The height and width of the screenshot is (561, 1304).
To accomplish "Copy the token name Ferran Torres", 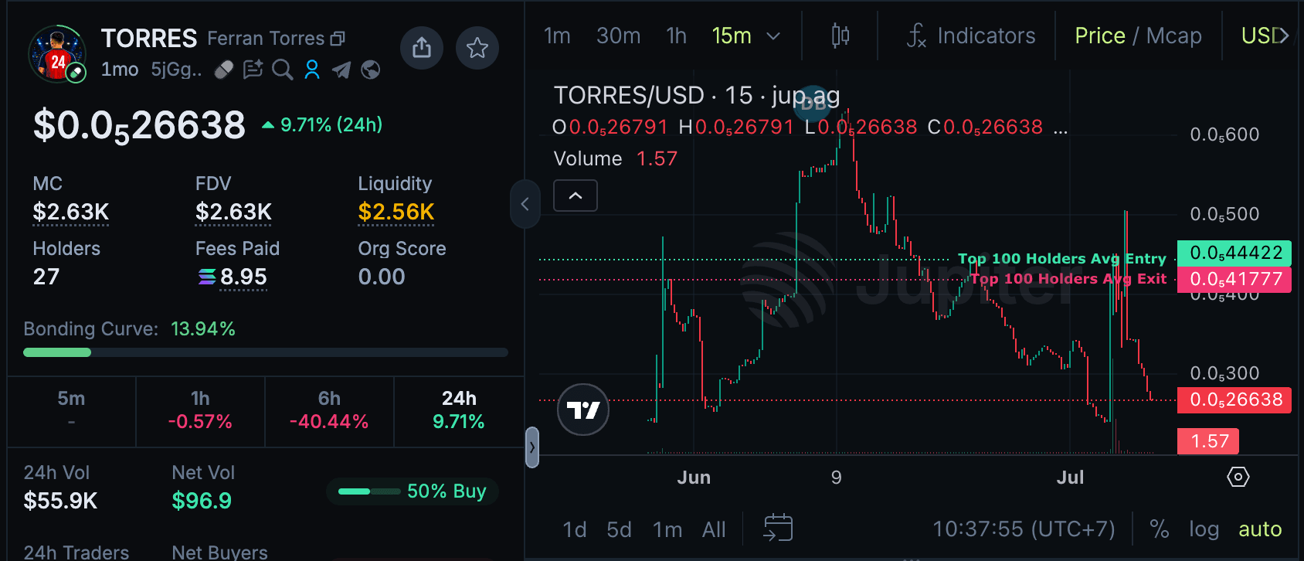I will (338, 39).
